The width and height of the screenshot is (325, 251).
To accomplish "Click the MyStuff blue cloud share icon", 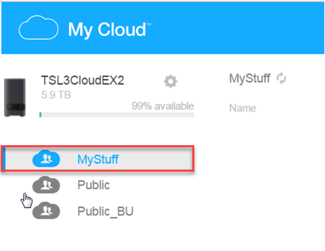I will (x=46, y=159).
